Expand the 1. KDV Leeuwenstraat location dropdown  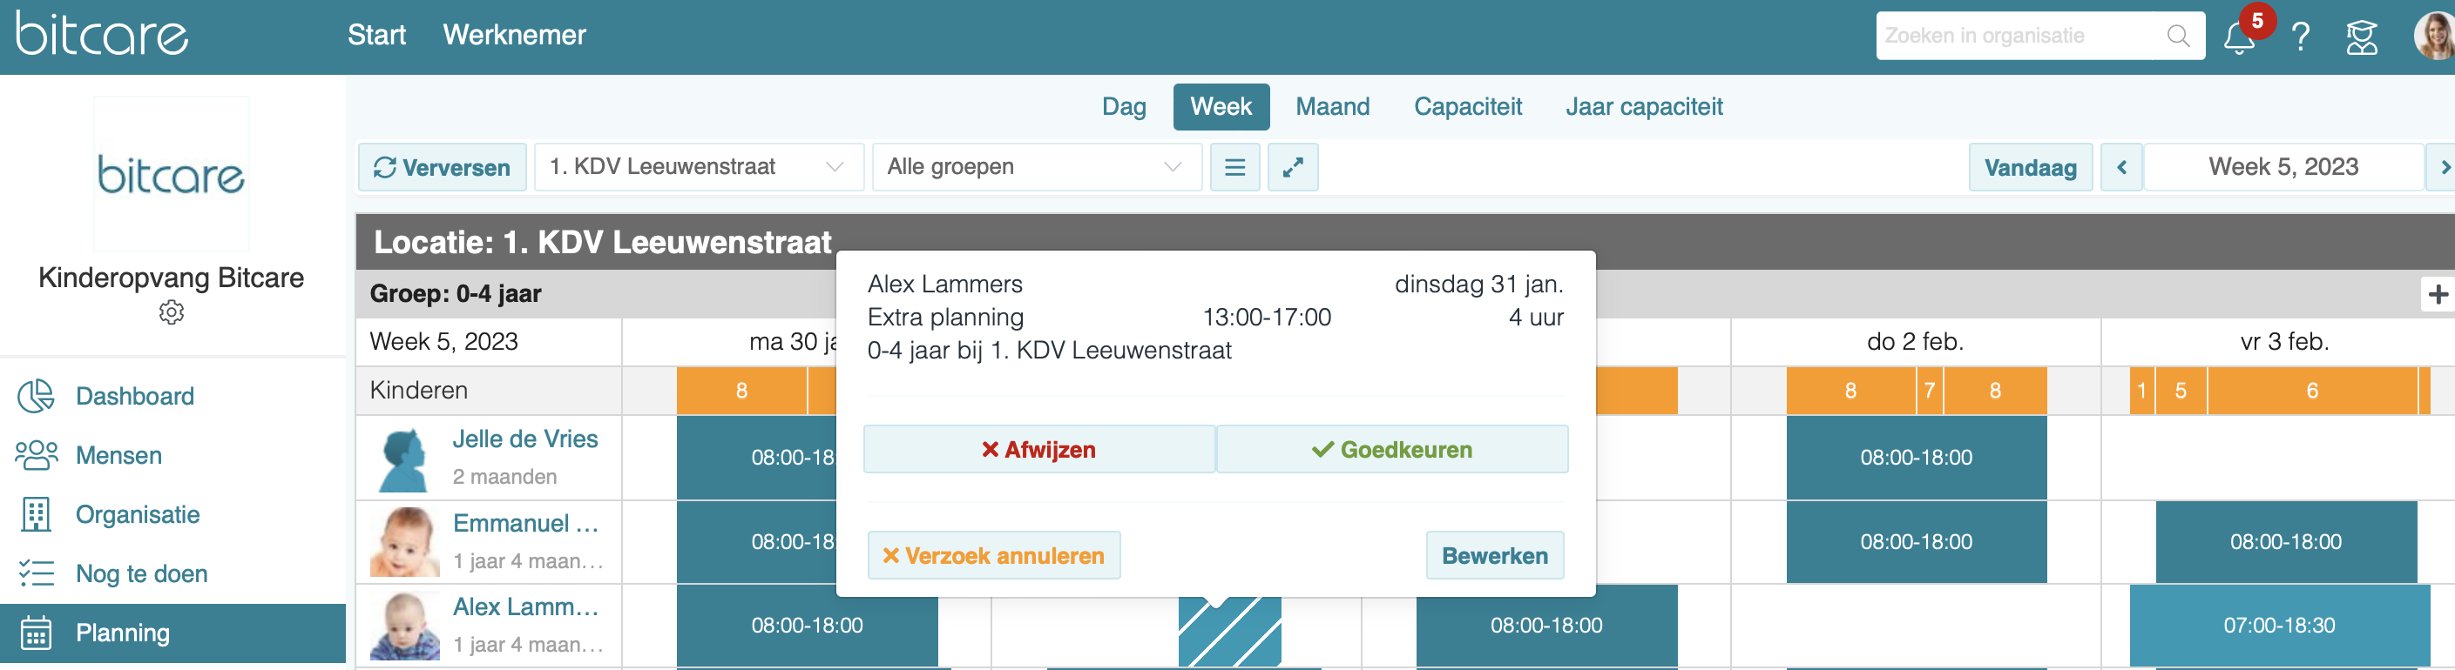tap(699, 167)
